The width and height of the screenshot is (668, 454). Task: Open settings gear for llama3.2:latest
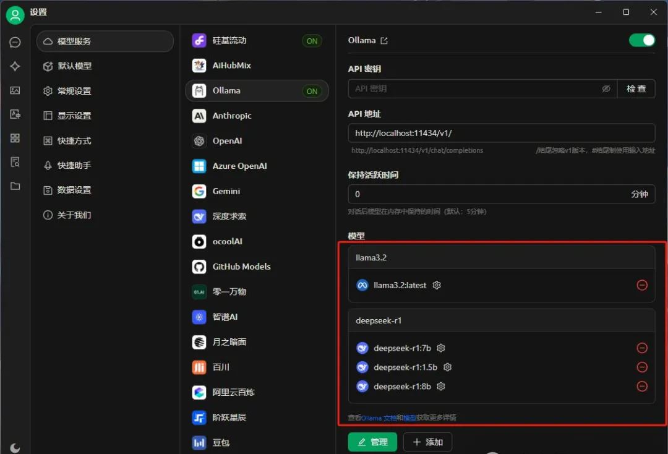(437, 285)
